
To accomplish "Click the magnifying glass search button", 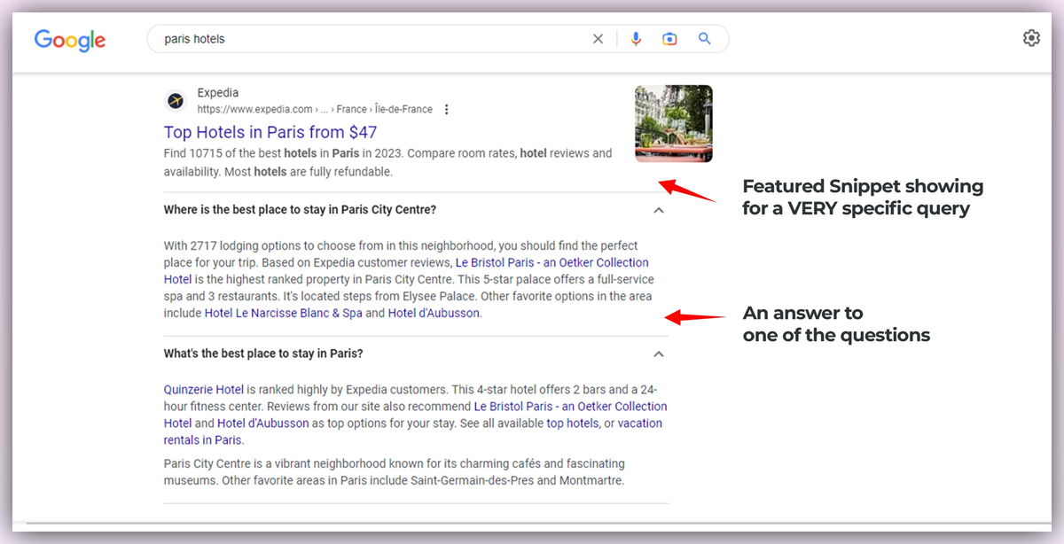I will click(x=705, y=39).
